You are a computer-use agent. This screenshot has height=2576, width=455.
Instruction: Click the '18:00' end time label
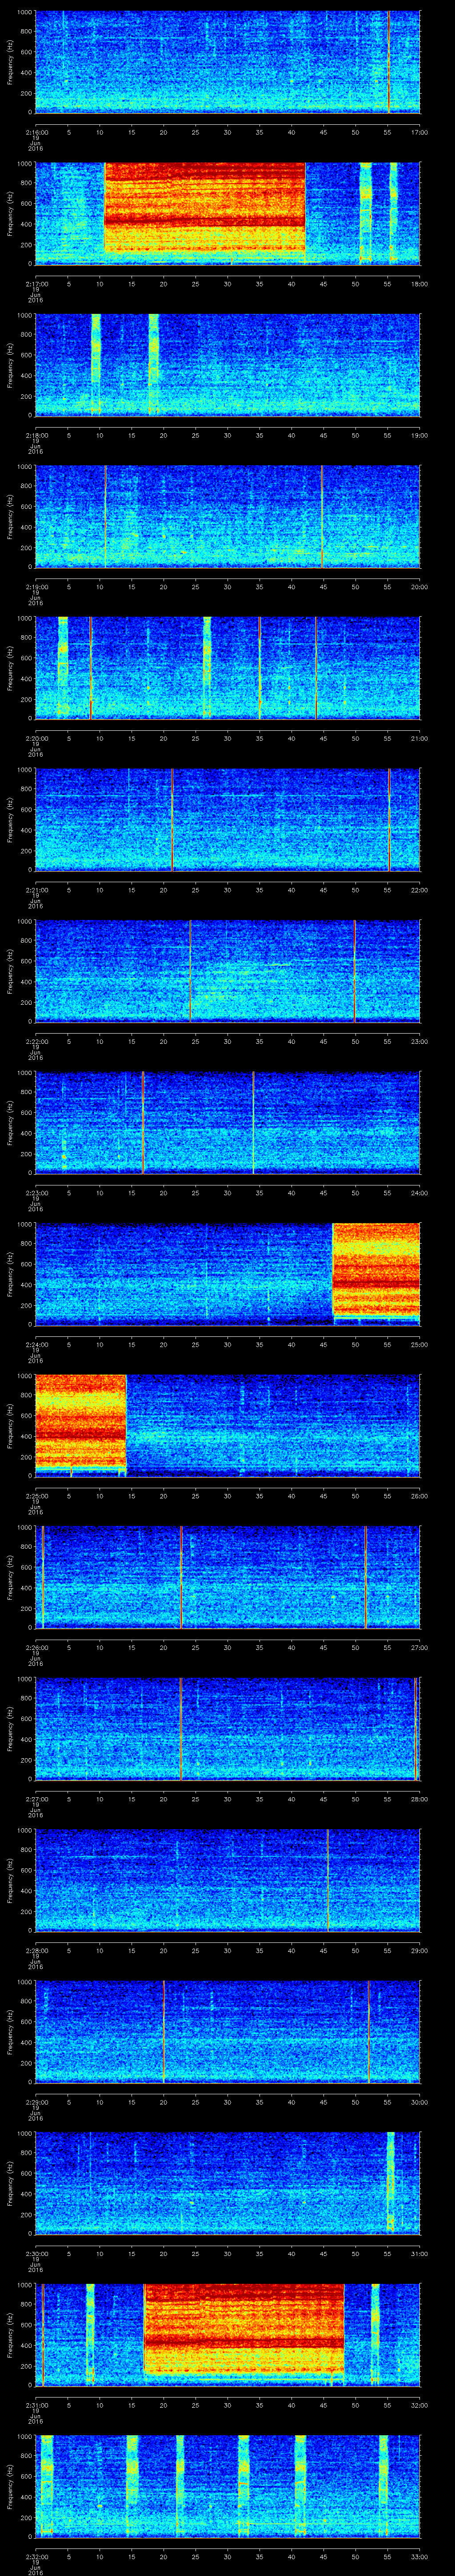click(x=419, y=284)
